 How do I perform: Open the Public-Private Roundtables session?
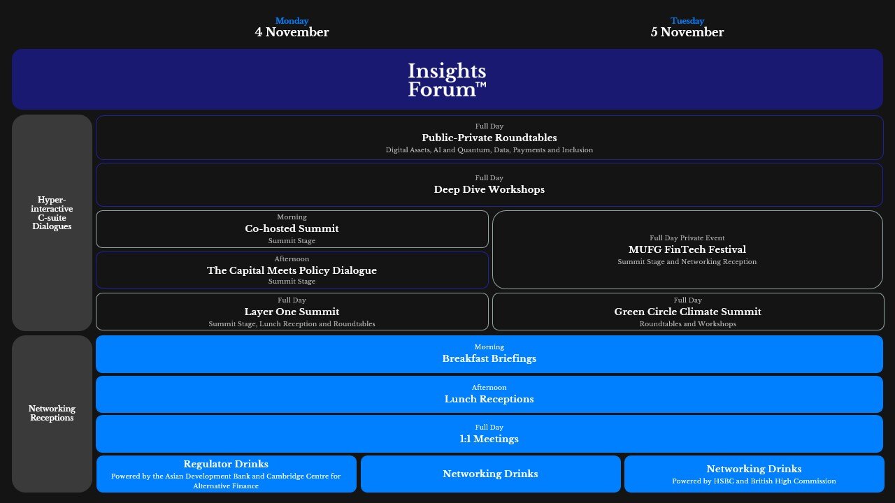[x=489, y=138]
